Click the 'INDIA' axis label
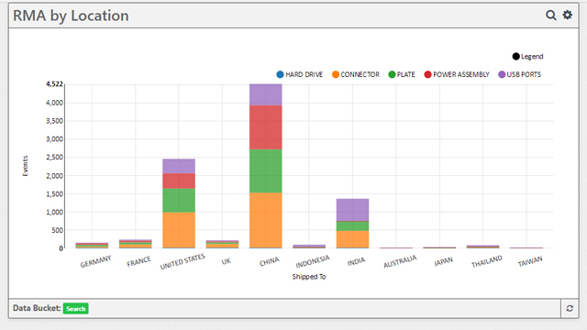The height and width of the screenshot is (330, 587). (x=356, y=261)
